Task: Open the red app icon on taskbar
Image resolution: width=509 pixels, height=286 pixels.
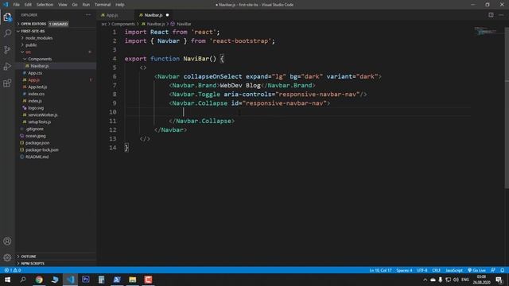Action: click(x=148, y=280)
